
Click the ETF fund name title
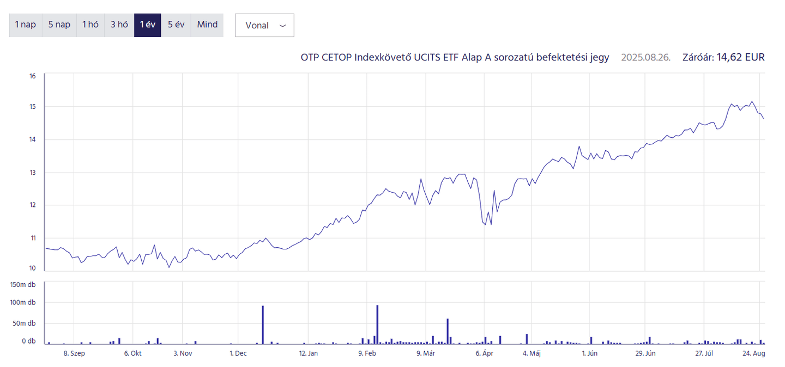[455, 57]
